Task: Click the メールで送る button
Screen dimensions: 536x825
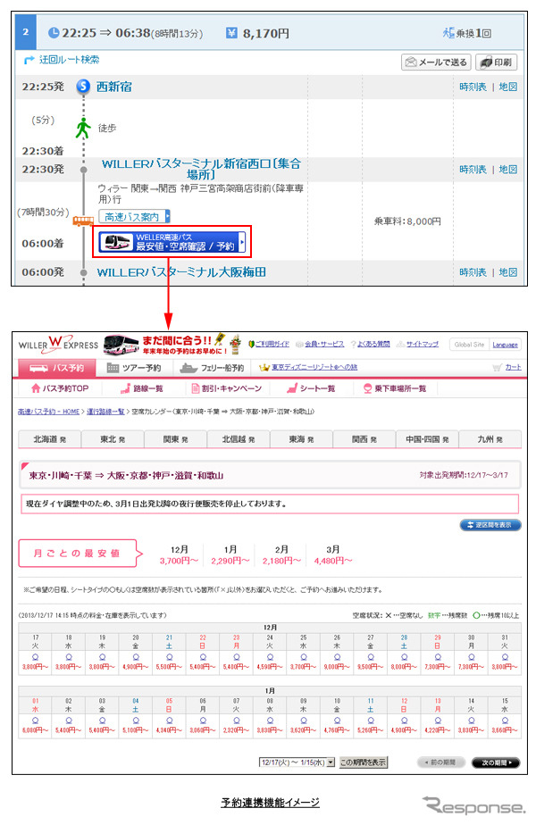Action: click(x=436, y=62)
